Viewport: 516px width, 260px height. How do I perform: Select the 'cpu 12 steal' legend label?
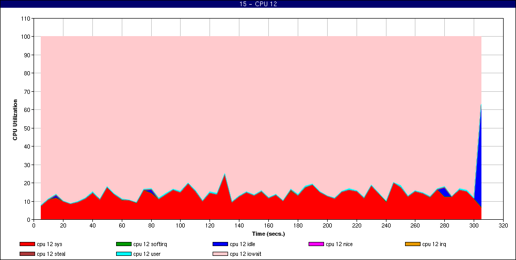pos(51,254)
